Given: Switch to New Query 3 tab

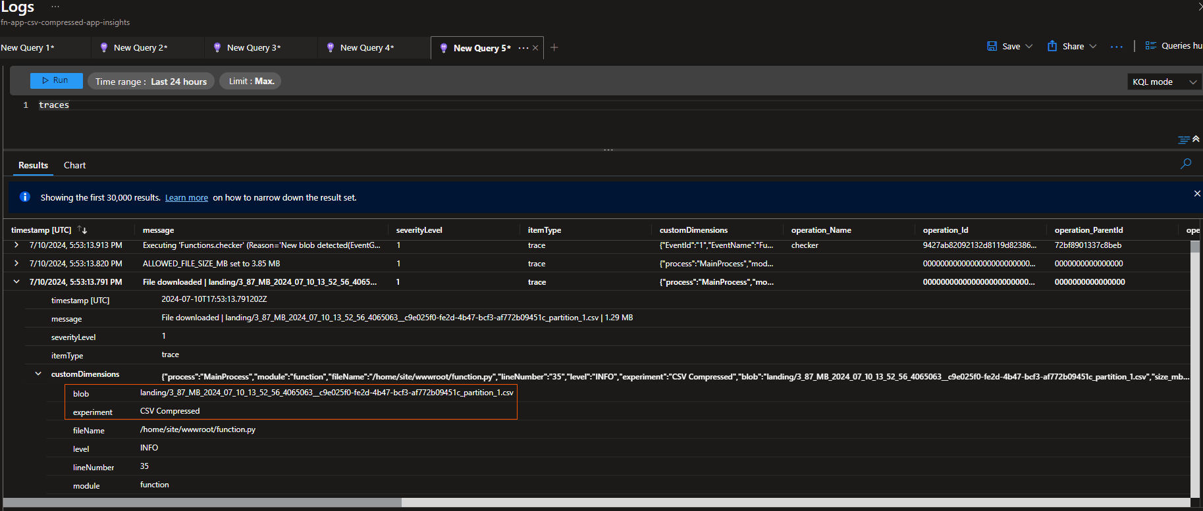Looking at the screenshot, I should tap(254, 47).
